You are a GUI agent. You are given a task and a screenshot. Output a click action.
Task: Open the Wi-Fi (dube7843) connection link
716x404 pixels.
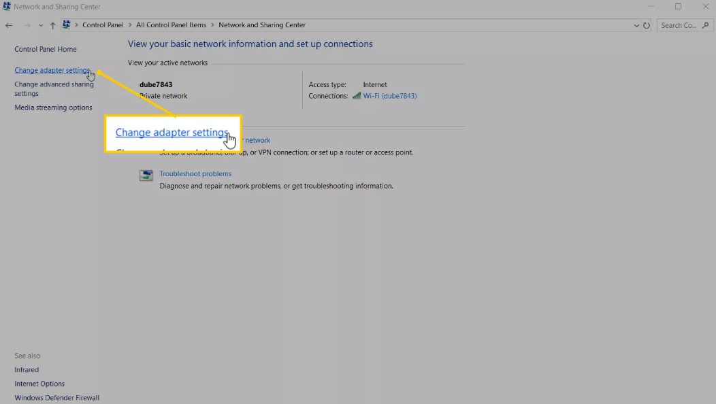pos(390,96)
